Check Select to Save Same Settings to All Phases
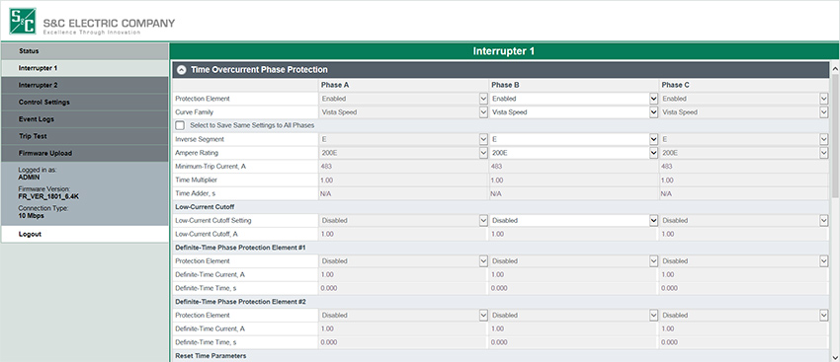This screenshot has height=362, width=840. 180,125
